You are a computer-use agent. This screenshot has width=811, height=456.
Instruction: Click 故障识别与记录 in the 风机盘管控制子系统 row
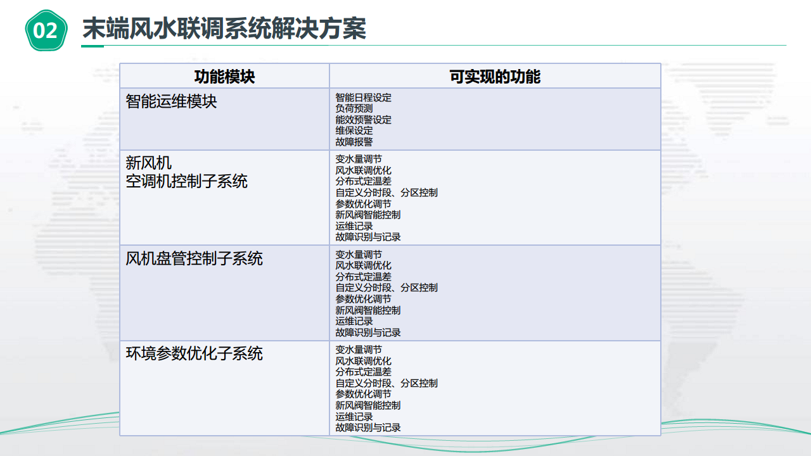click(x=368, y=332)
